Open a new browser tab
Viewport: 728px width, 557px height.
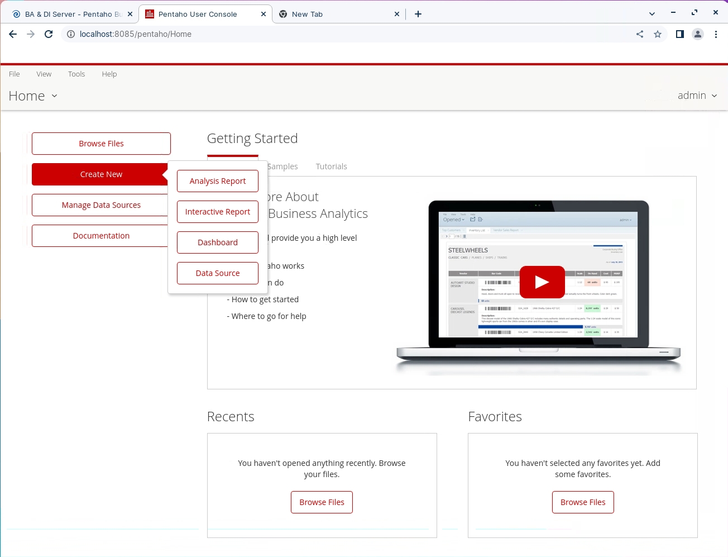pyautogui.click(x=418, y=14)
